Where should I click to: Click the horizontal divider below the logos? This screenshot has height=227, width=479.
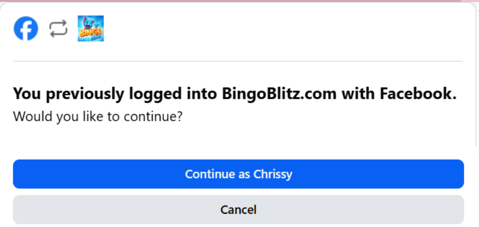[238, 61]
